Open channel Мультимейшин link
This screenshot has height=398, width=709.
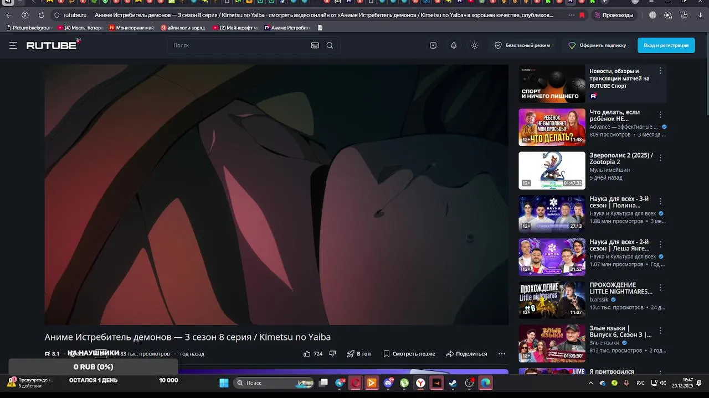coord(609,170)
